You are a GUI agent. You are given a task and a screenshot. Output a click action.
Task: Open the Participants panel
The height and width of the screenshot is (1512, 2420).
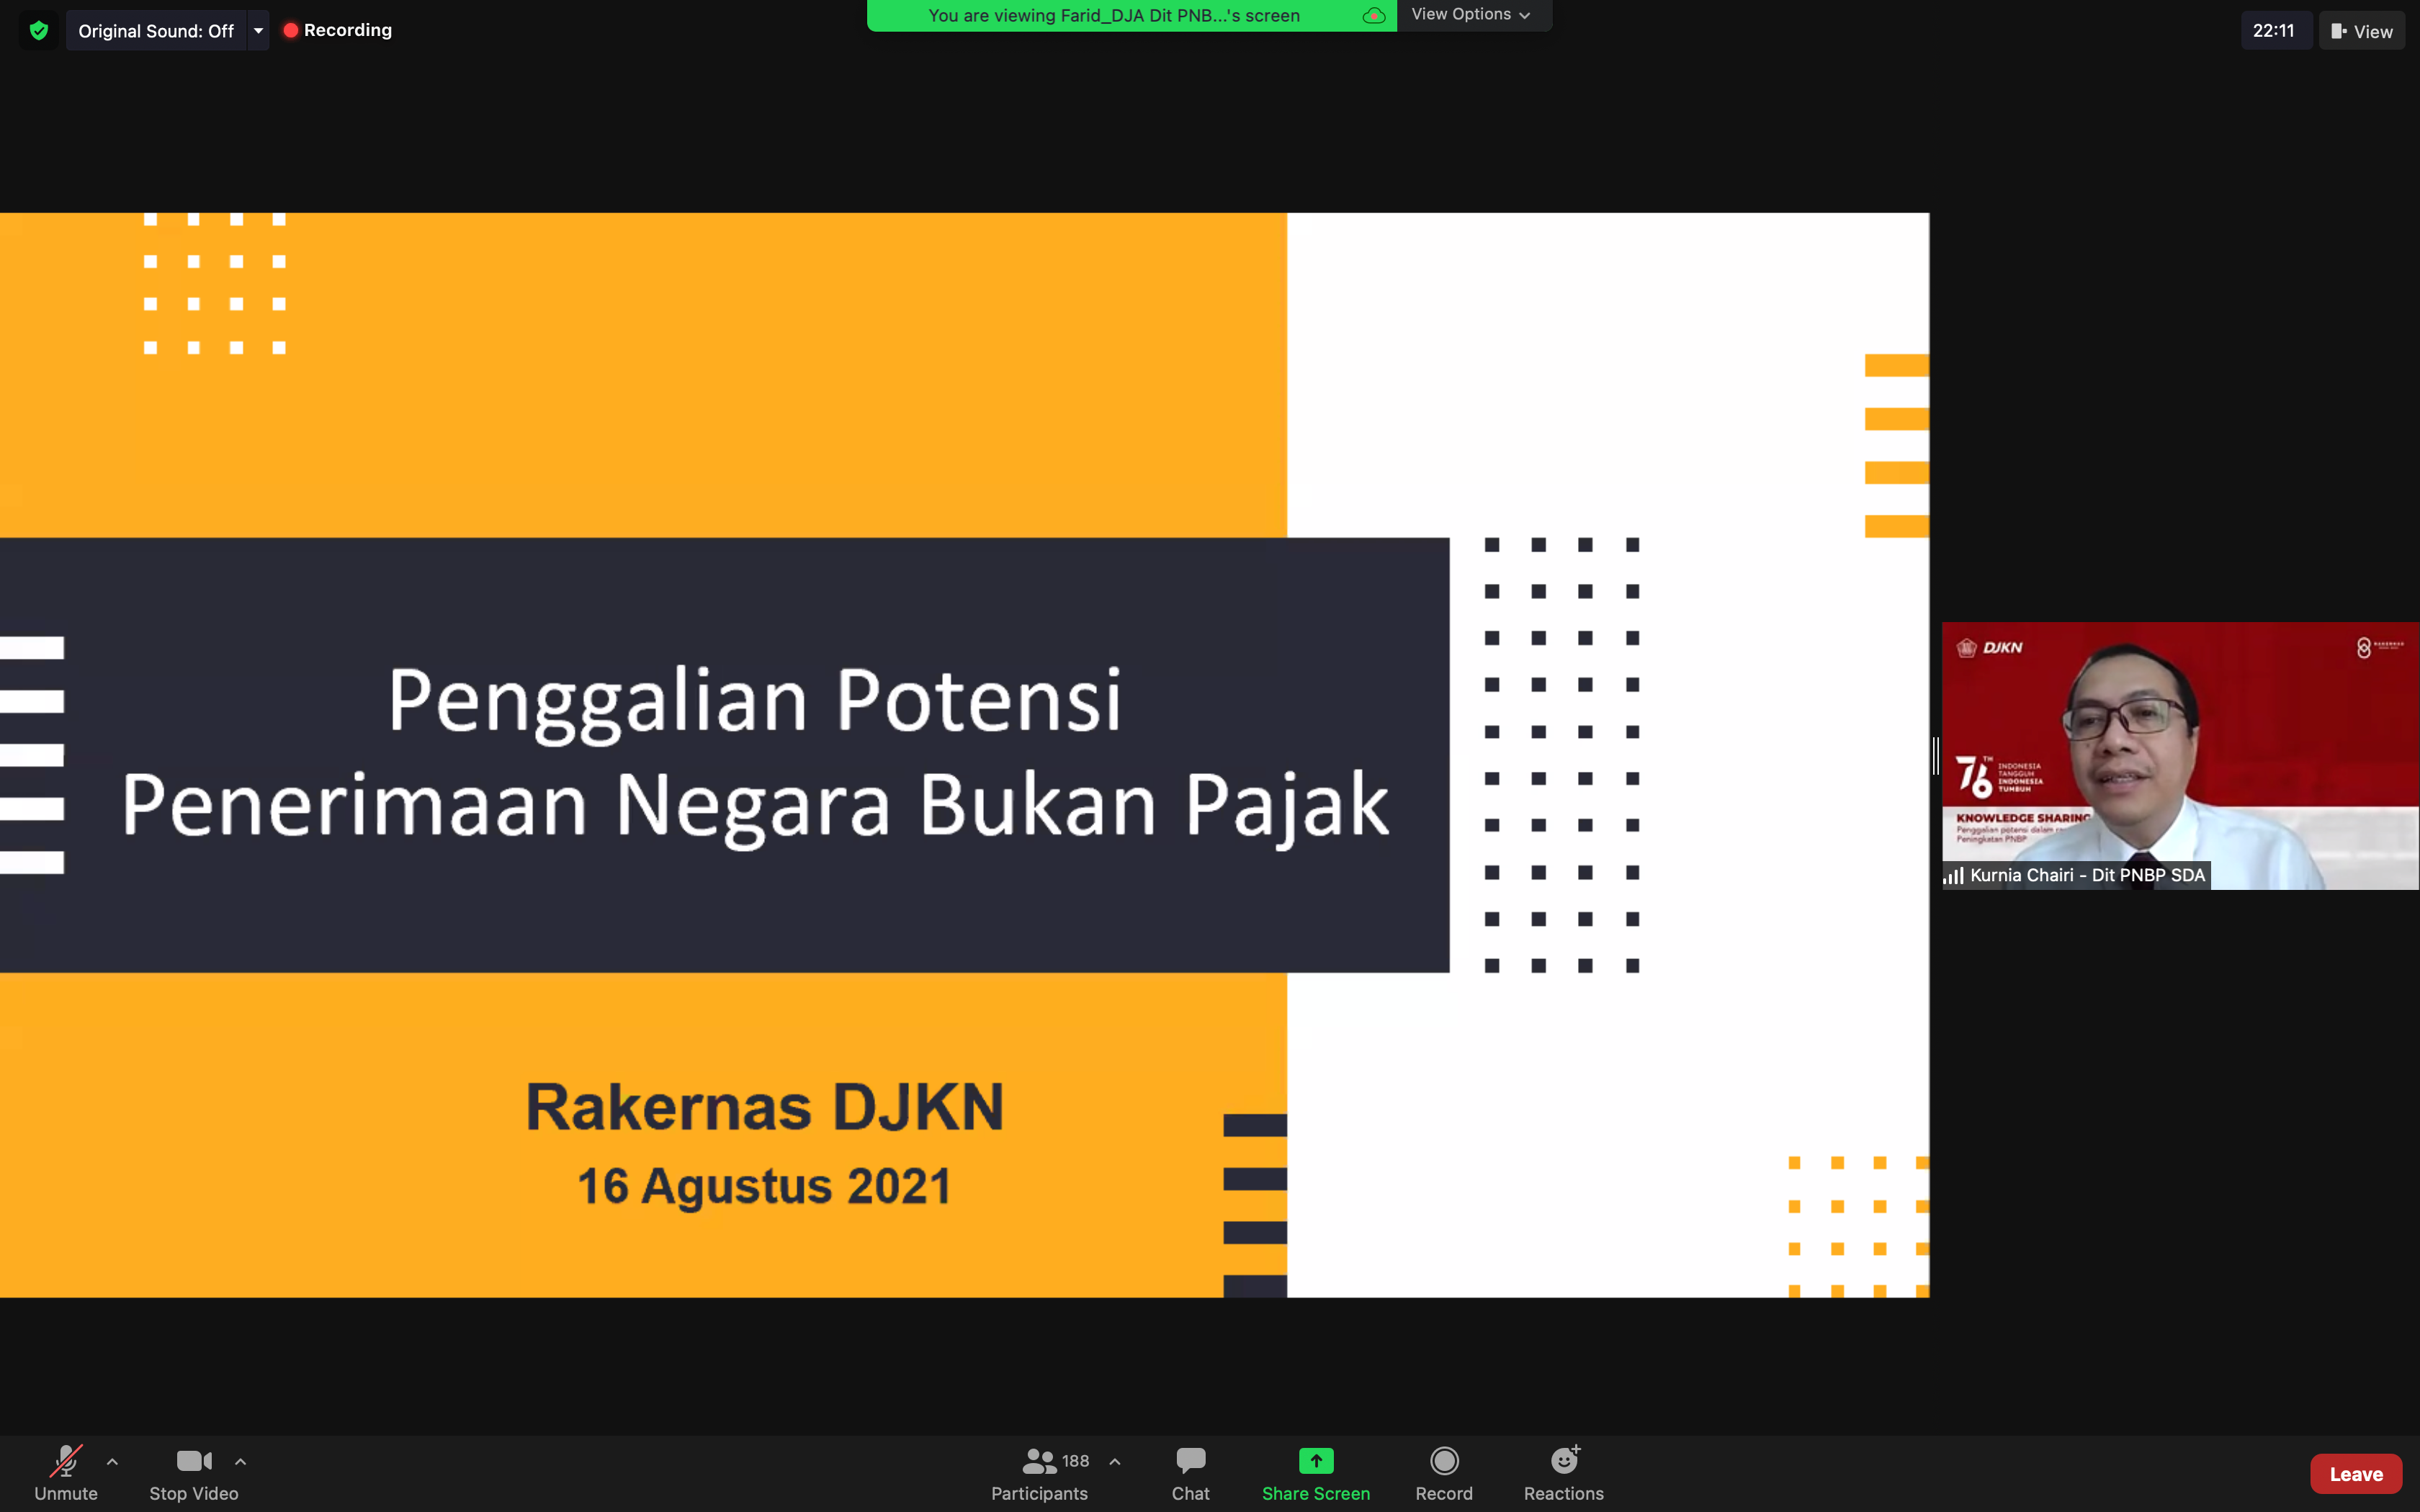click(x=1039, y=1472)
